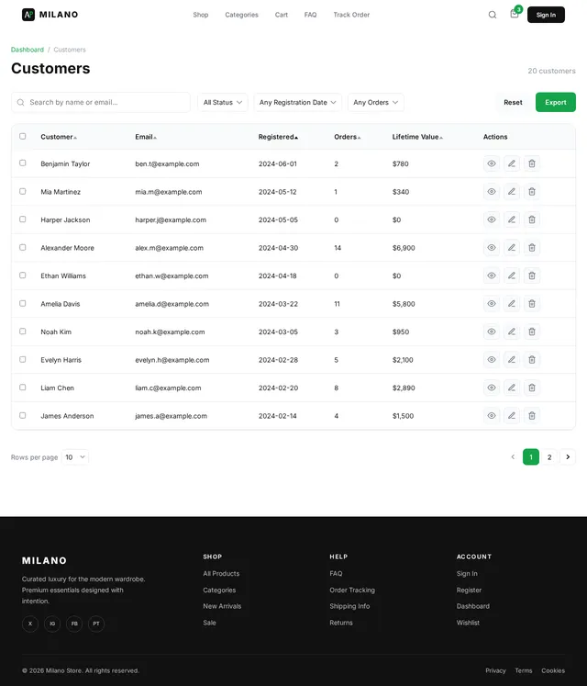
Task: Click the Milano logo icon
Action: (28, 15)
